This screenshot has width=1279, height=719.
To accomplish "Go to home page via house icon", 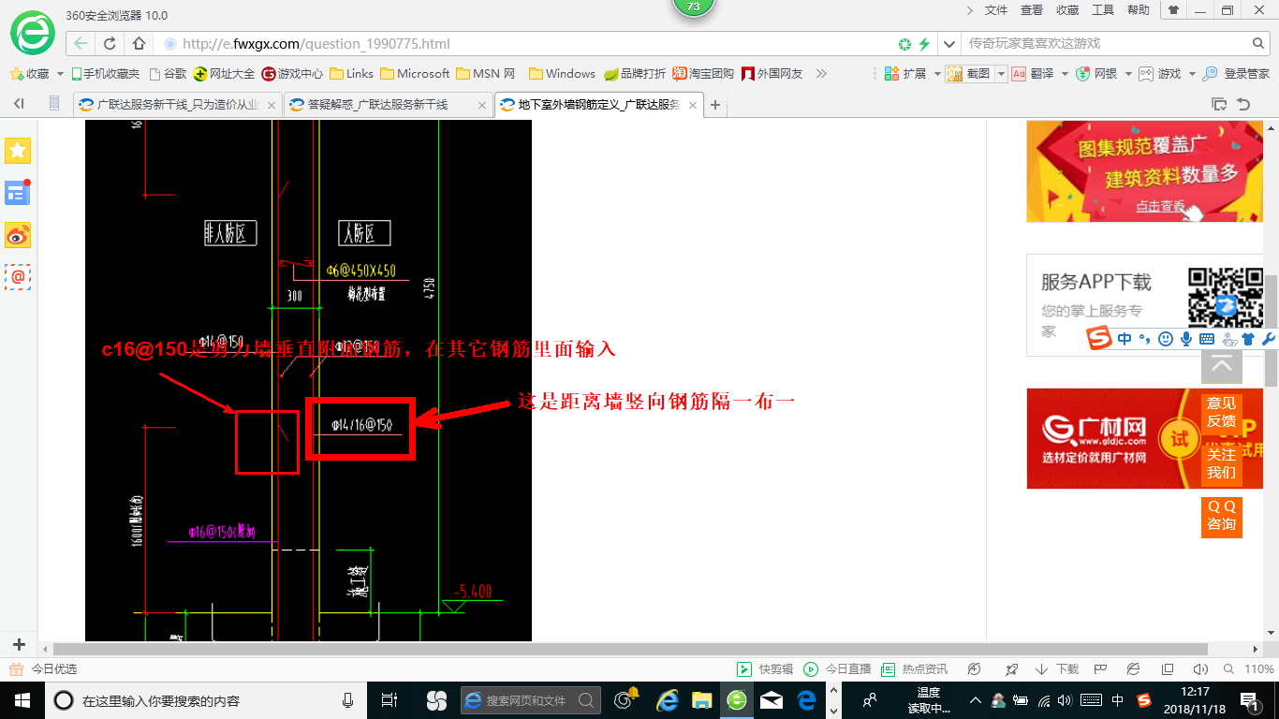I will (x=139, y=43).
